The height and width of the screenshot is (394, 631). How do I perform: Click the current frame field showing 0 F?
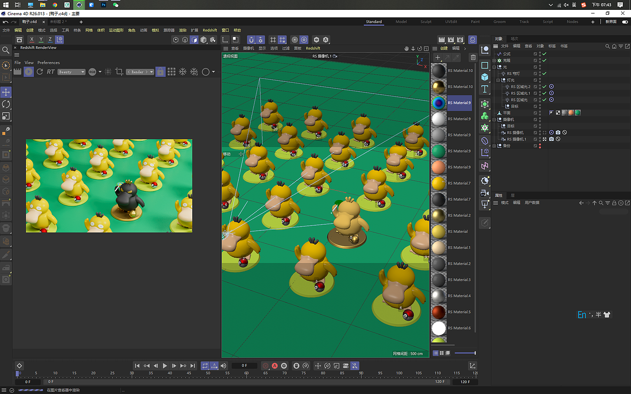(x=245, y=366)
